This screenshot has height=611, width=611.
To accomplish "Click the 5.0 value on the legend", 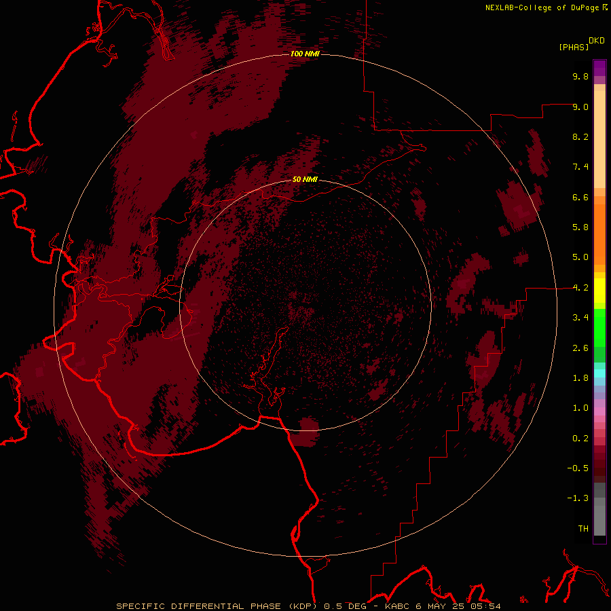I will pyautogui.click(x=580, y=257).
